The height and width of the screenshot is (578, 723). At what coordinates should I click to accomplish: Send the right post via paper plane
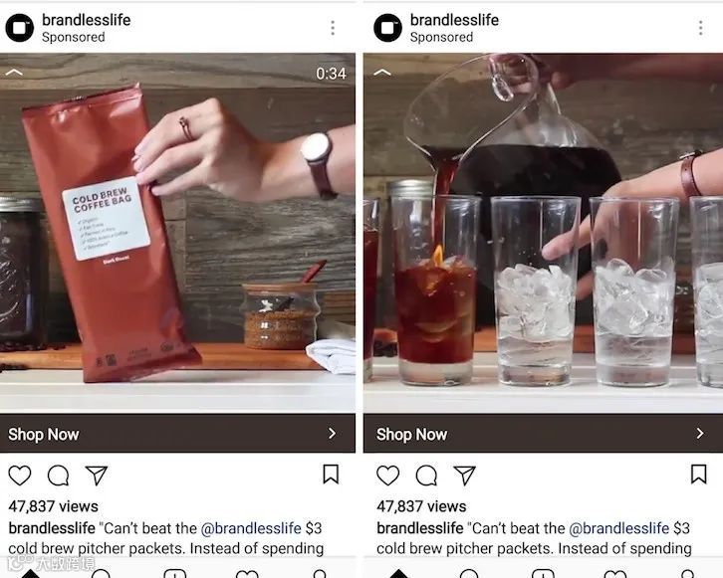464,476
